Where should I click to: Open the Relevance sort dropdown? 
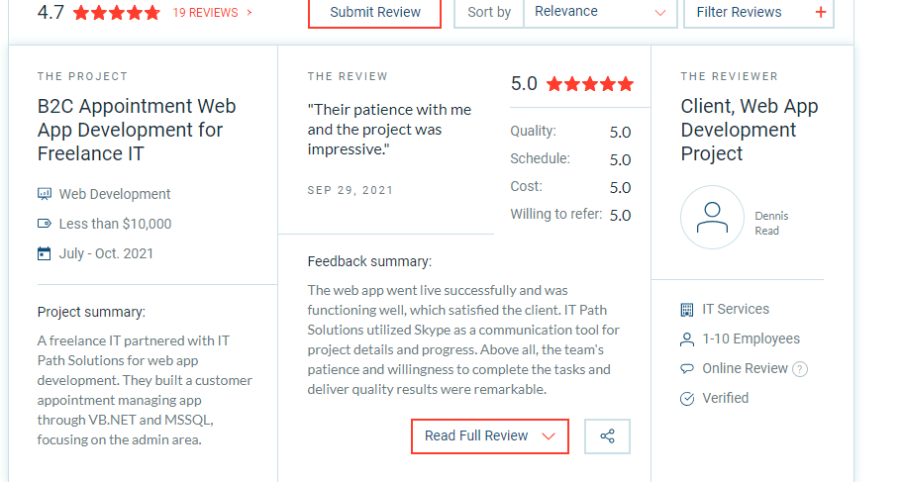point(600,12)
